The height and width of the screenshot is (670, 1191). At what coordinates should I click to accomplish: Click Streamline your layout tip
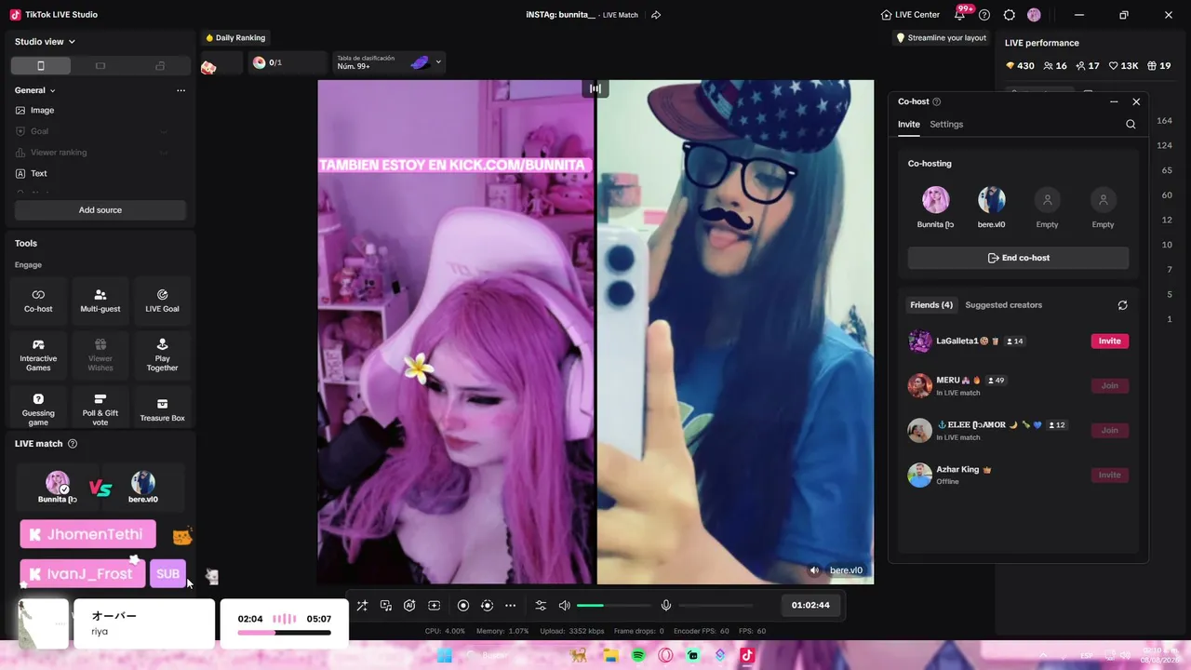point(941,38)
